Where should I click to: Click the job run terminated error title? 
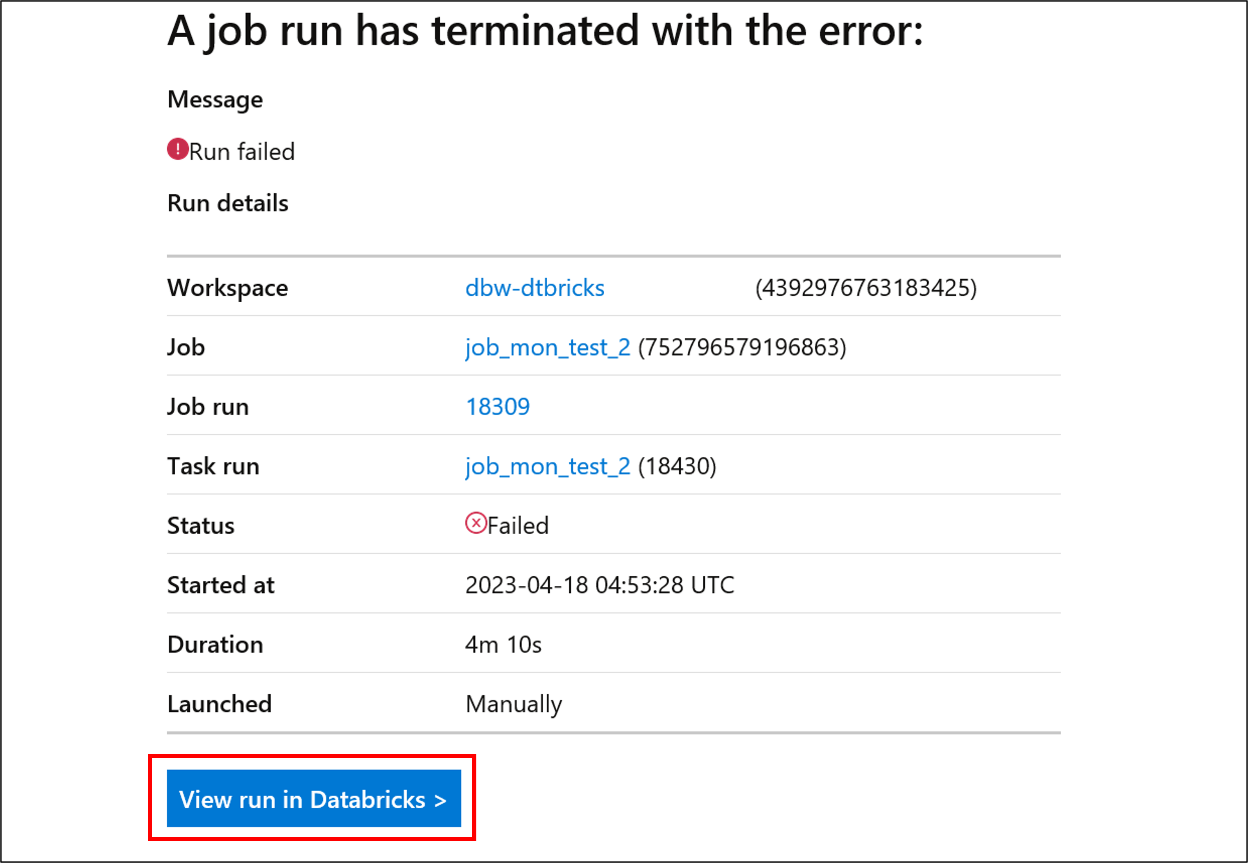(545, 32)
